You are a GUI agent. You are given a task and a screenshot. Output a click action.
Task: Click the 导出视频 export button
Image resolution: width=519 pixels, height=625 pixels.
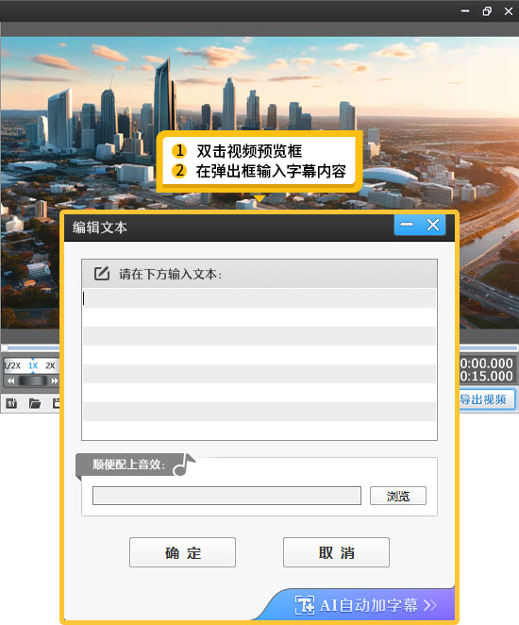pyautogui.click(x=487, y=399)
